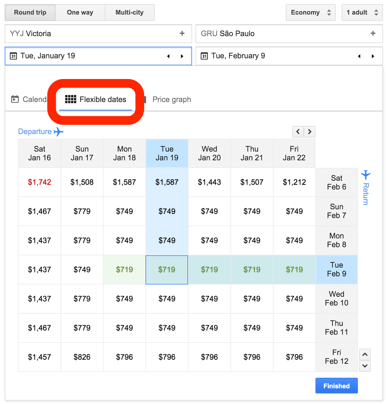Open the Tue, January 19 departure date field
This screenshot has width=387, height=404.
tap(98, 56)
